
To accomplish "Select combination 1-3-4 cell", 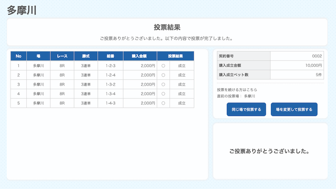I will click(110, 93).
